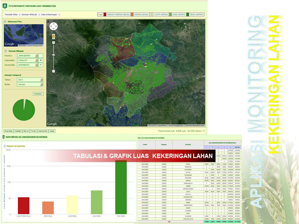The height and width of the screenshot is (224, 299).
Task: Click the Referensi Peta panel icon
Action: (x=5, y=22)
